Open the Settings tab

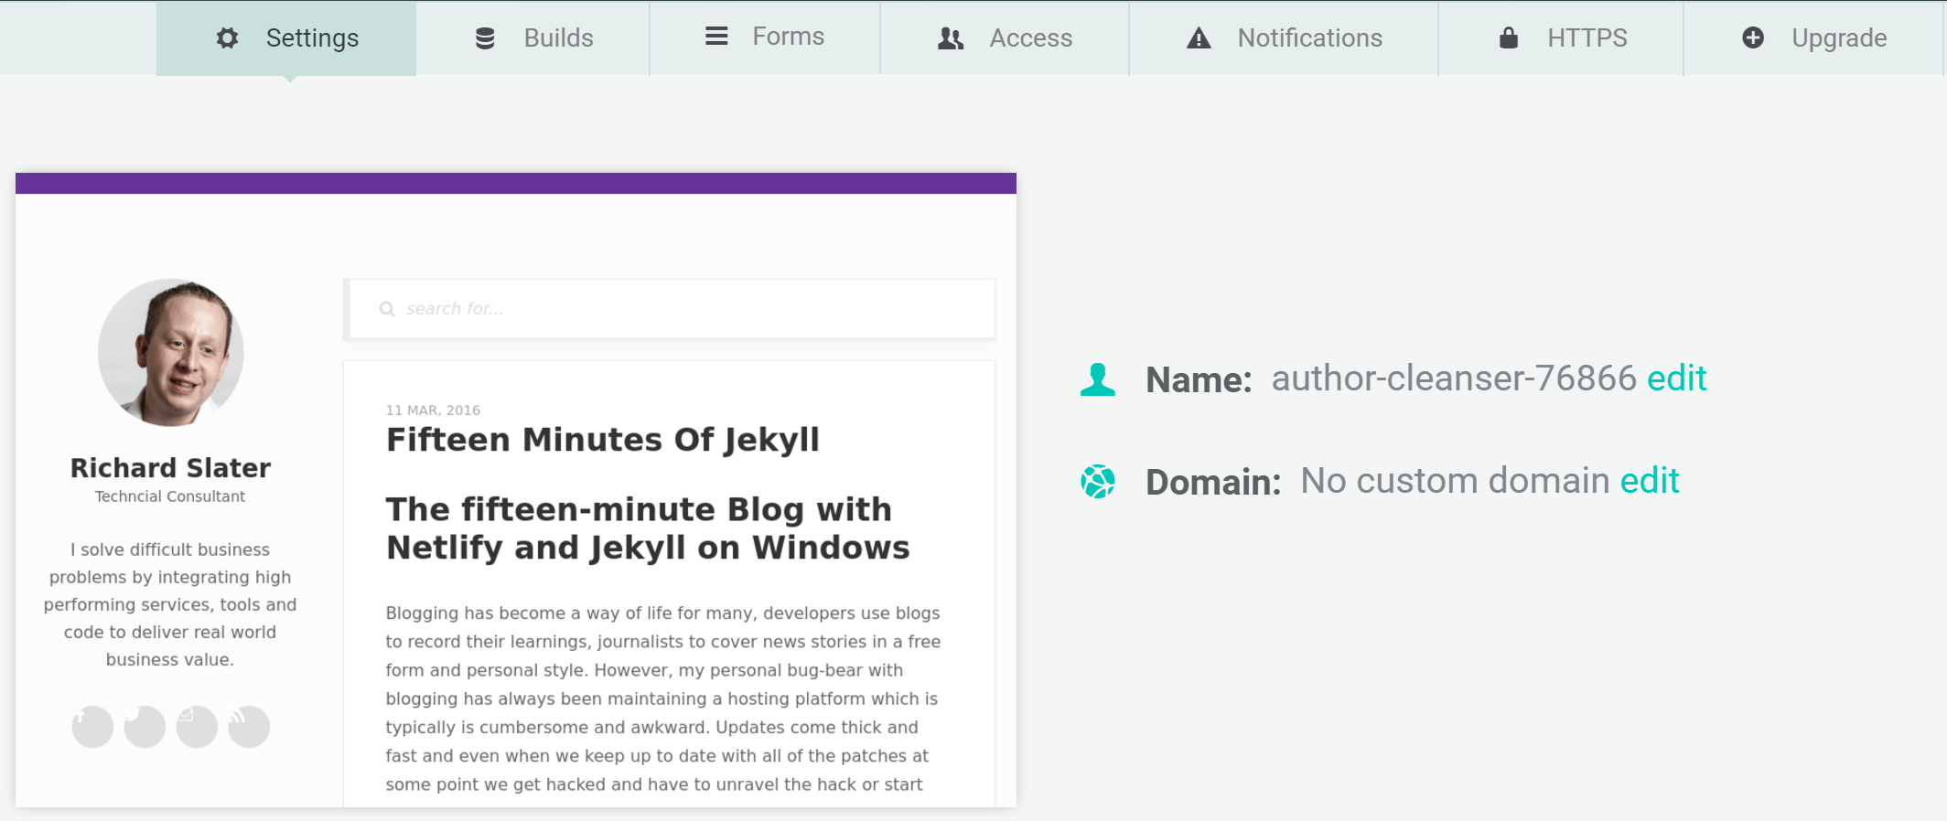click(286, 37)
